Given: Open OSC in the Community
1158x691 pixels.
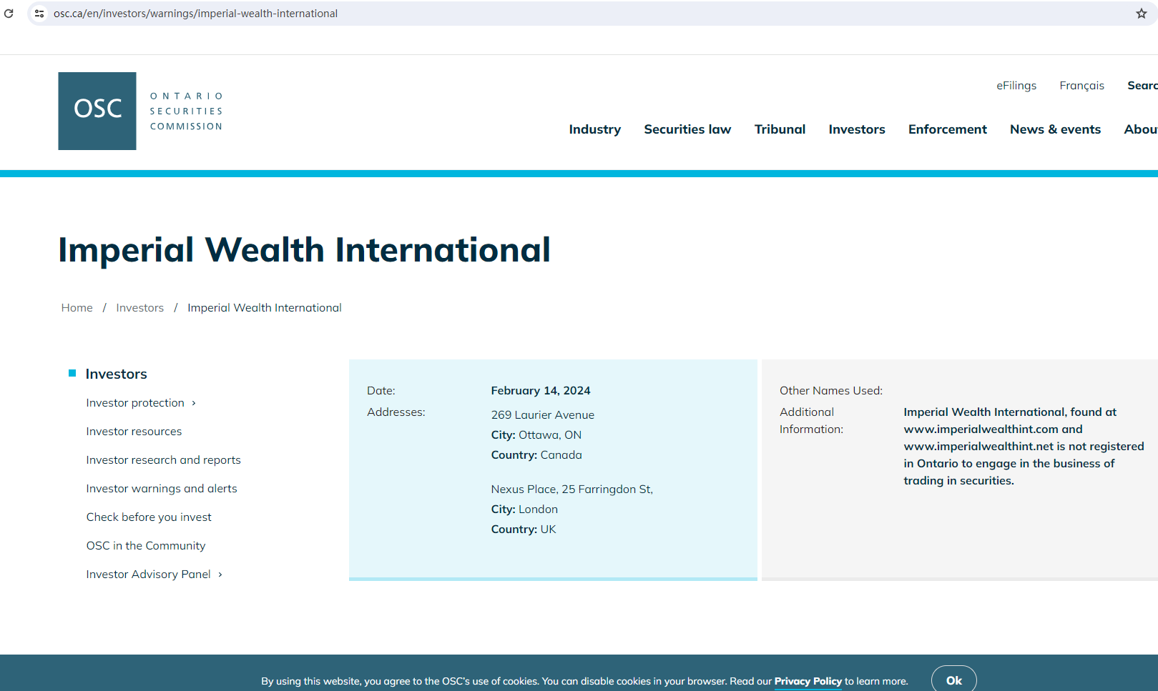Looking at the screenshot, I should point(146,546).
